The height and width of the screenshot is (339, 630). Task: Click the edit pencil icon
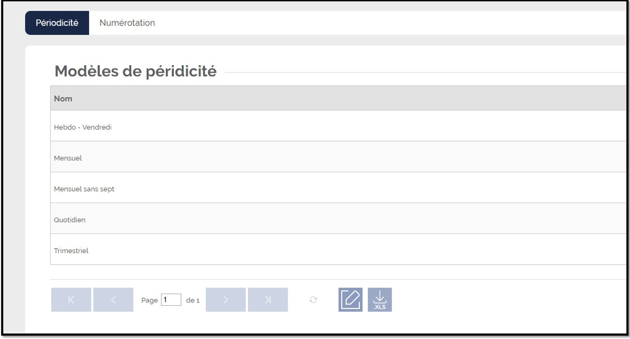coord(350,300)
